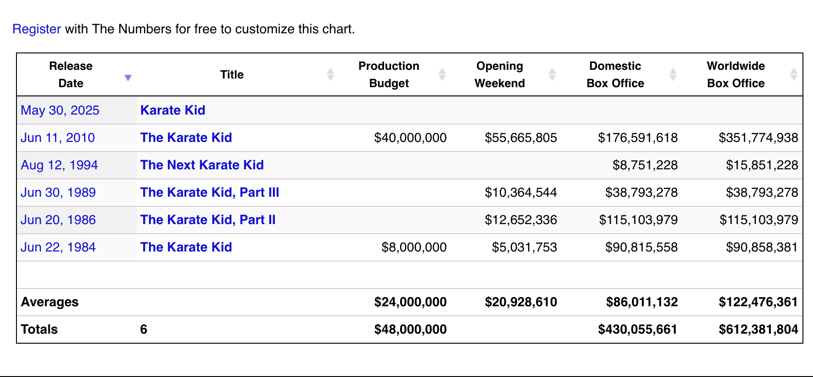Click the Release Date sort arrow icon
This screenshot has height=377, width=813.
pyautogui.click(x=128, y=78)
